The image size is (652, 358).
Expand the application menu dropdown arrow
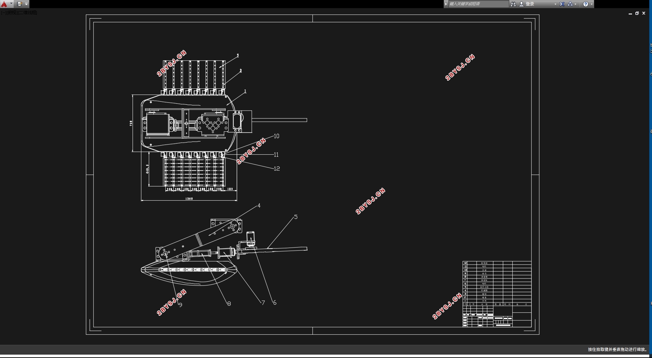(x=11, y=4)
